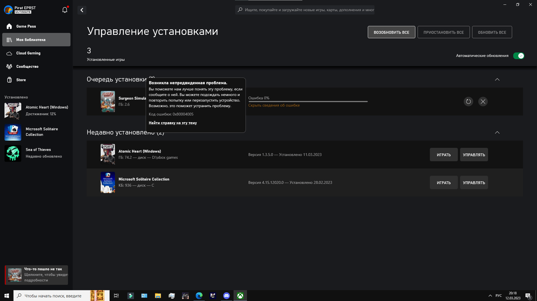Open the dark game icon left of Discord
This screenshot has width=537, height=301.
[x=213, y=296]
